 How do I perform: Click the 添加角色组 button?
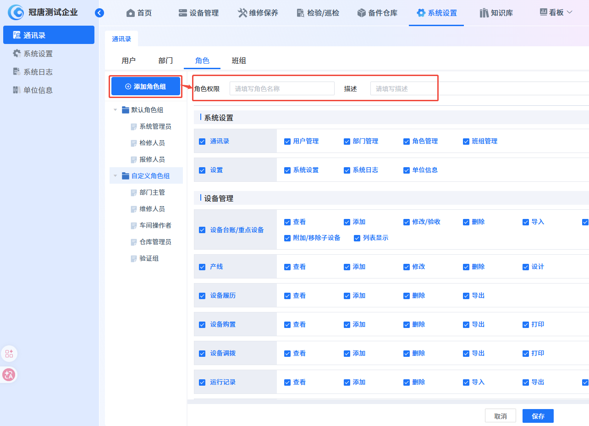tap(146, 87)
